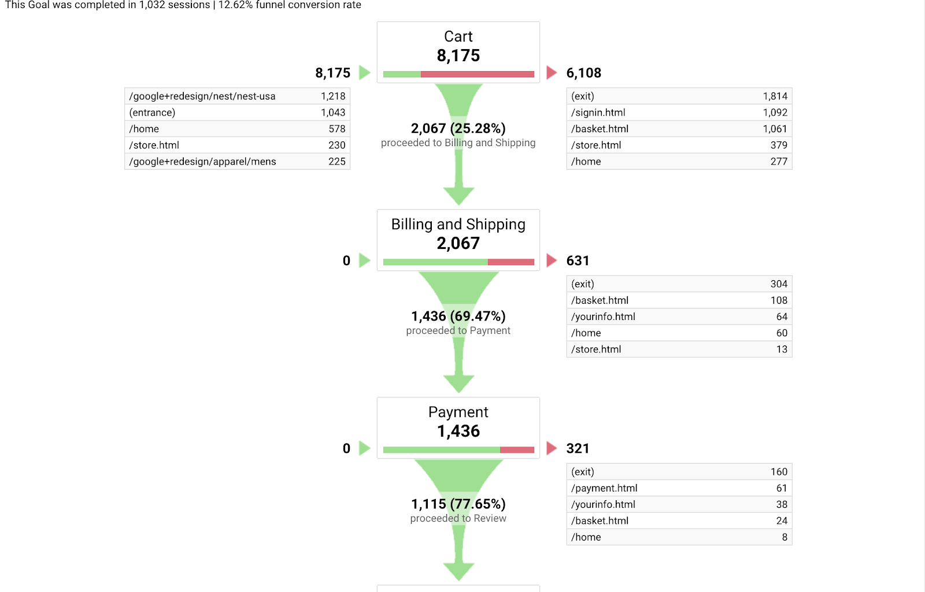The image size is (925, 592).
Task: Click the green entry arrow beside Cart
Action: pyautogui.click(x=364, y=73)
